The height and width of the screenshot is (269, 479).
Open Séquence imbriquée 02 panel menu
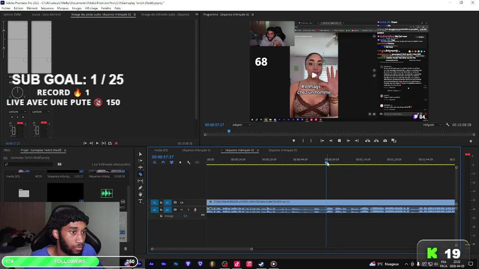point(257,150)
